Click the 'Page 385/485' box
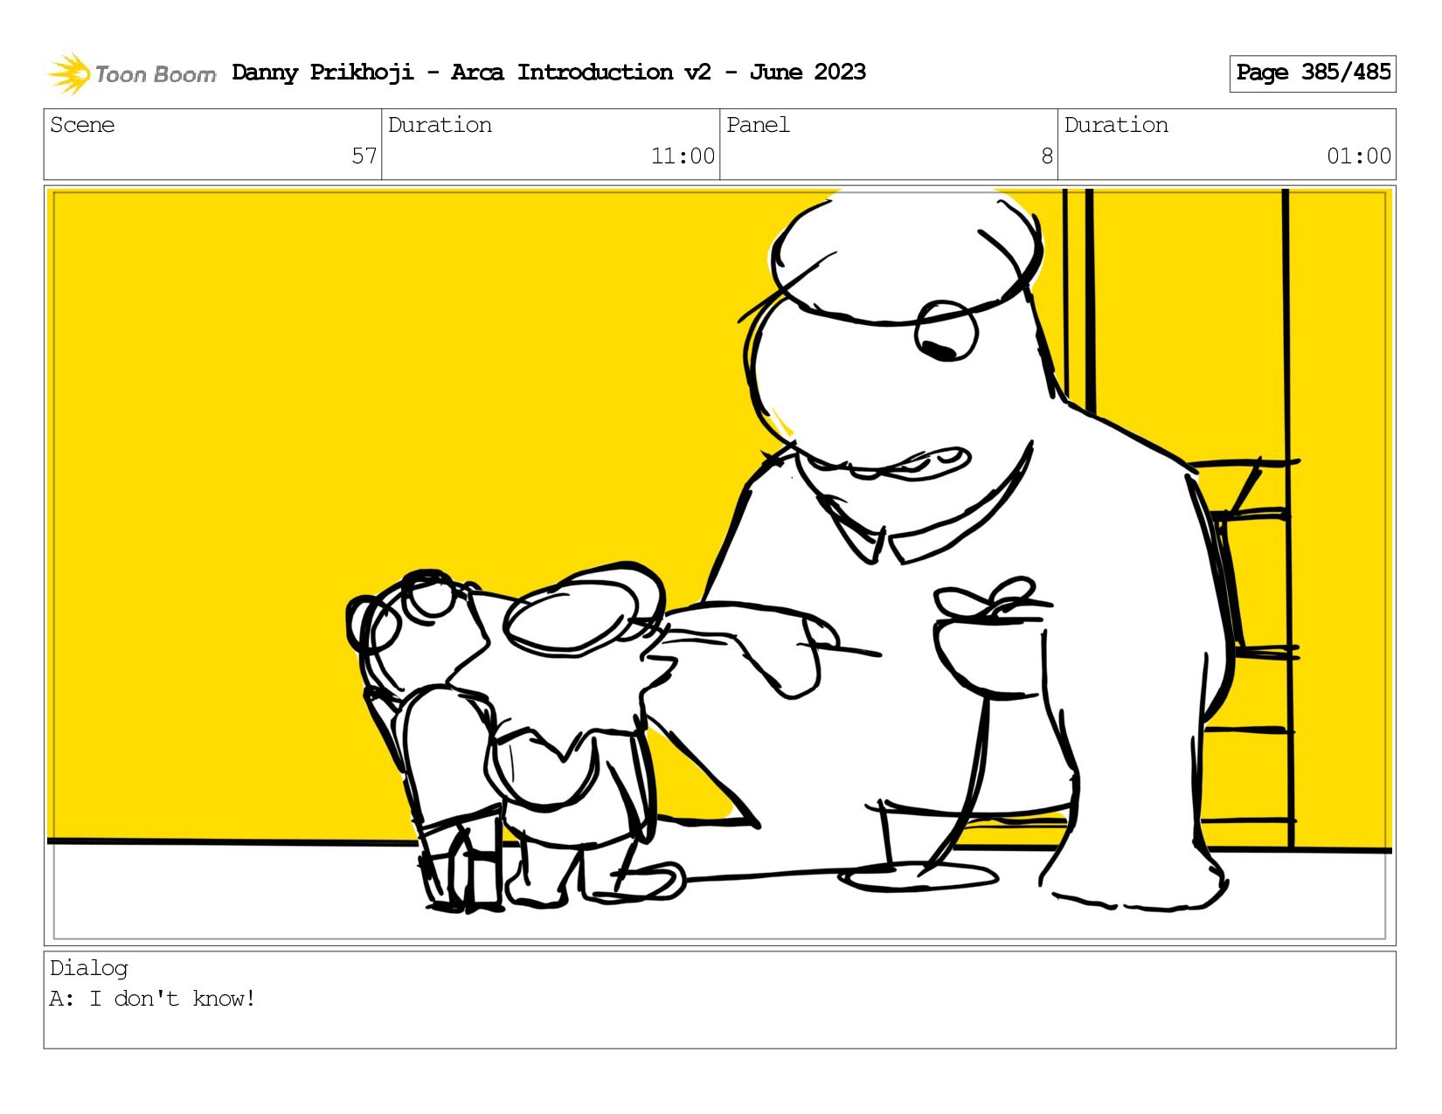Image resolution: width=1442 pixels, height=1114 pixels. [x=1312, y=73]
